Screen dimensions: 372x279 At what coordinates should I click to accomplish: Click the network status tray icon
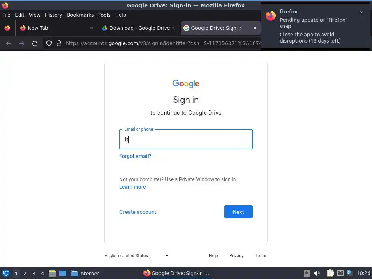coord(340,273)
